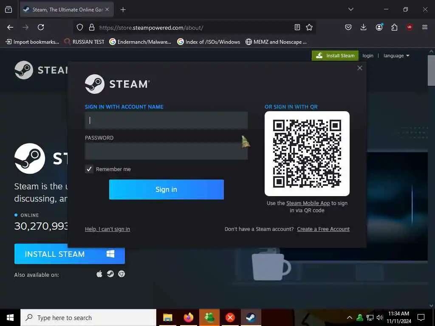Click the taskbar search box
This screenshot has height=326, width=435.
88,318
